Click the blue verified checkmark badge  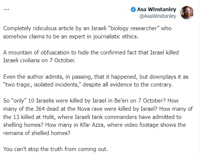[x=133, y=10]
